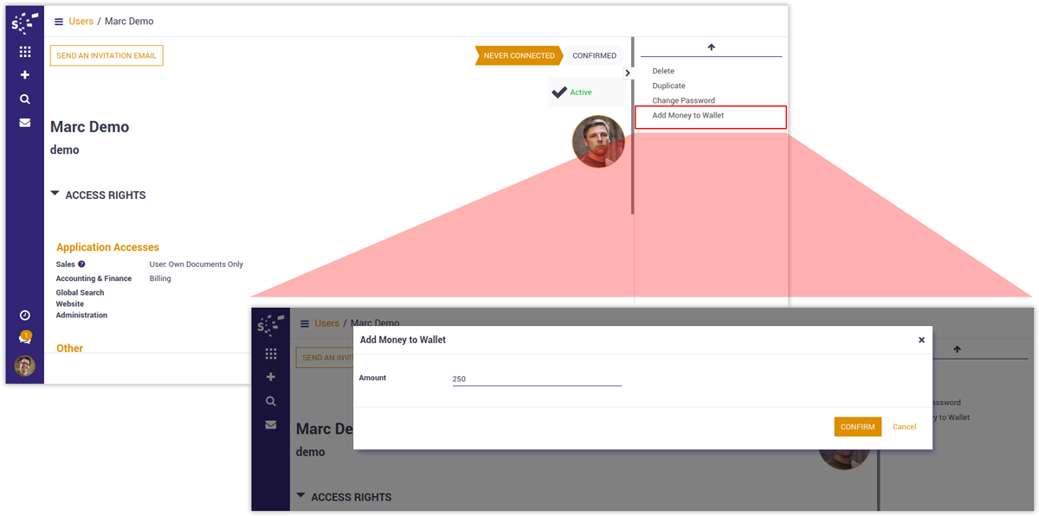1039x516 pixels.
Task: Click the hamburger menu beside upper Users breadcrumb
Action: click(59, 22)
